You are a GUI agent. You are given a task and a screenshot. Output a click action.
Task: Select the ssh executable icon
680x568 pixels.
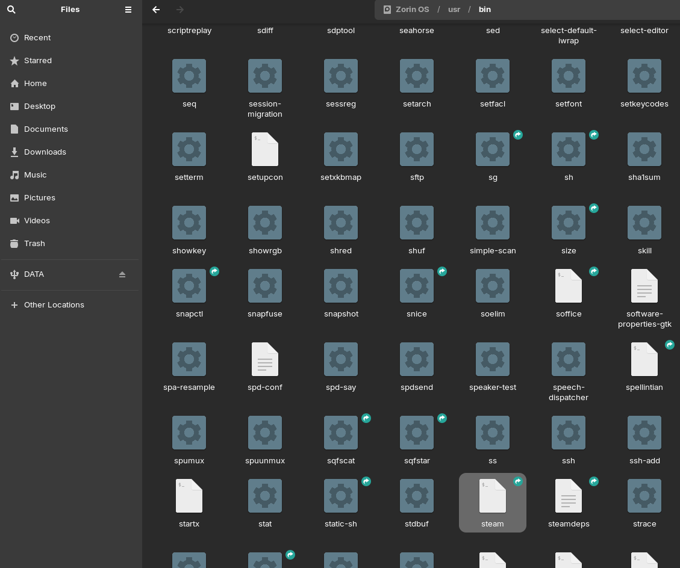pyautogui.click(x=569, y=433)
